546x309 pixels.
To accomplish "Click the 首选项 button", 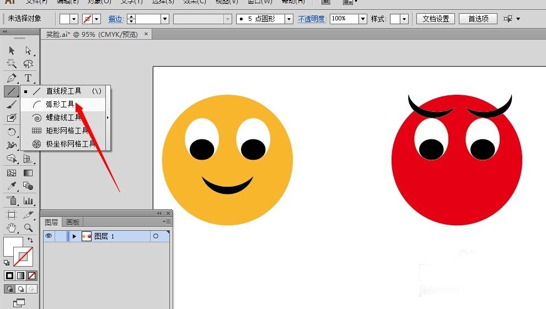I will coord(478,19).
